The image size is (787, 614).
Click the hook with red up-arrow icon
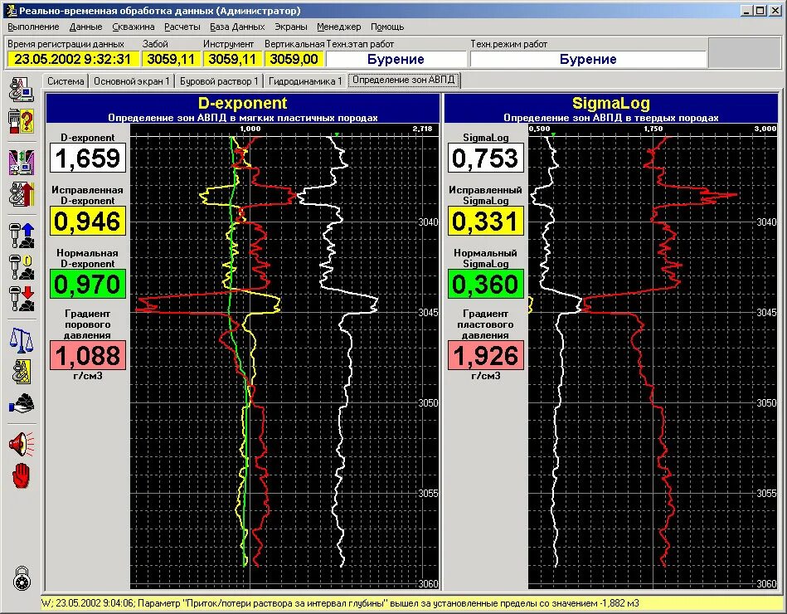[21, 194]
